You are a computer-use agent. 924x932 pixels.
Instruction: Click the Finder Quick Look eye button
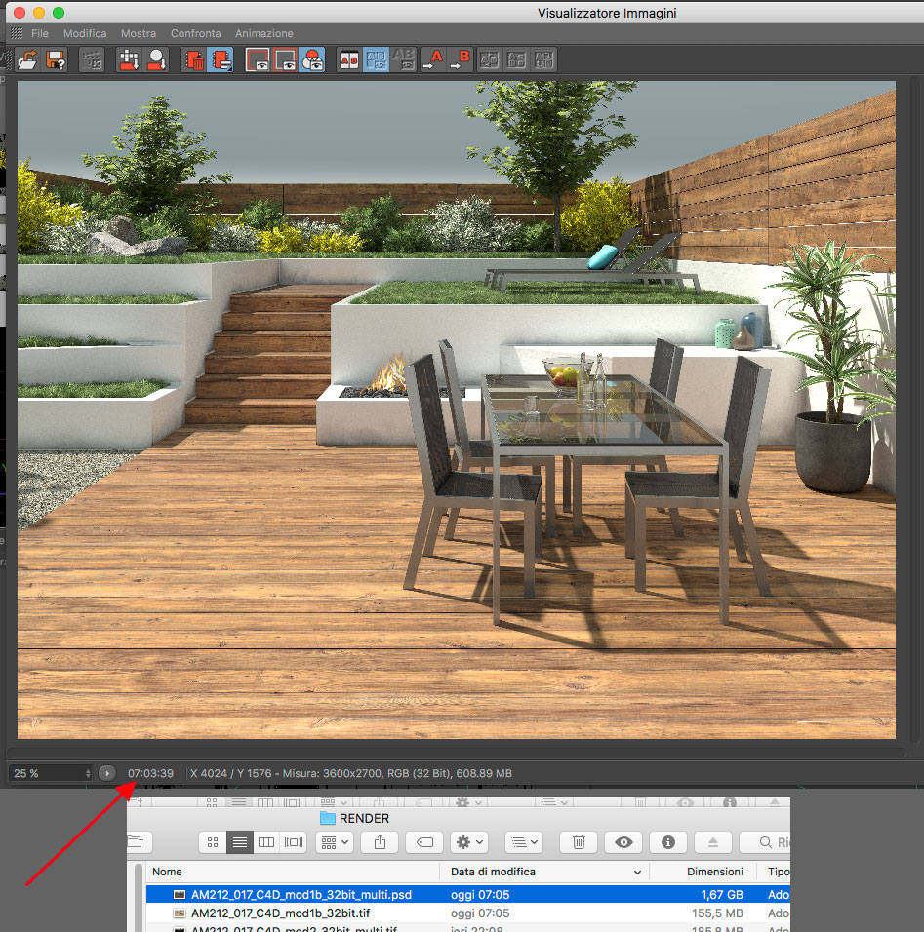point(623,842)
